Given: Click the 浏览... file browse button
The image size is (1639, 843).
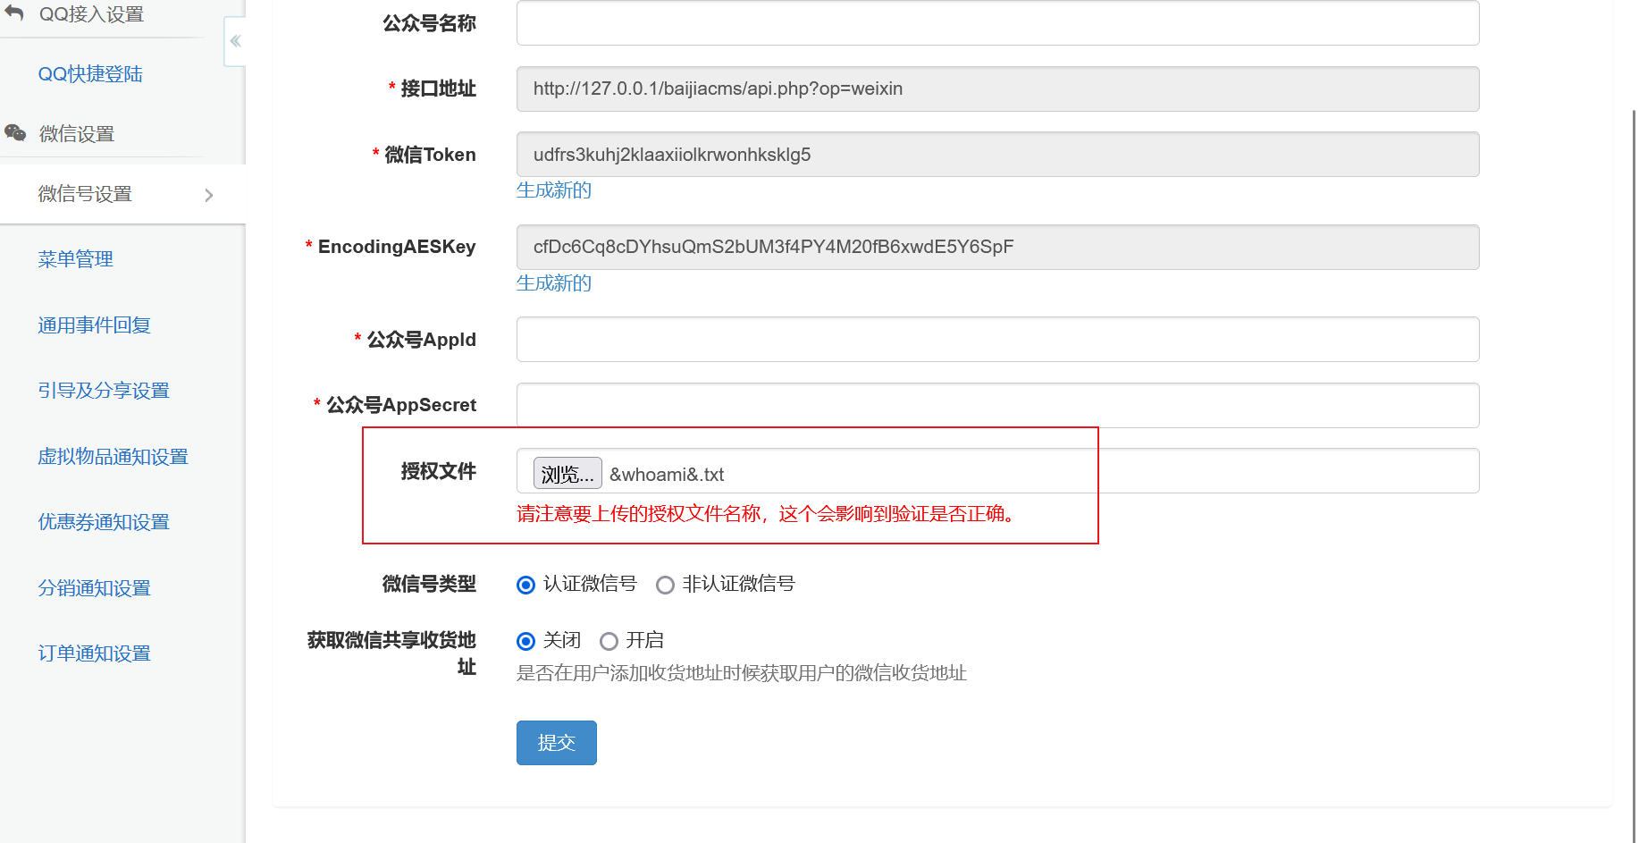Looking at the screenshot, I should coord(567,473).
